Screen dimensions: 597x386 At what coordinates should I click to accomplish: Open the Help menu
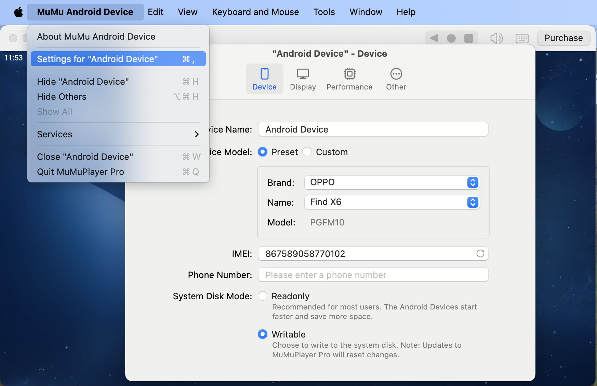(x=406, y=12)
